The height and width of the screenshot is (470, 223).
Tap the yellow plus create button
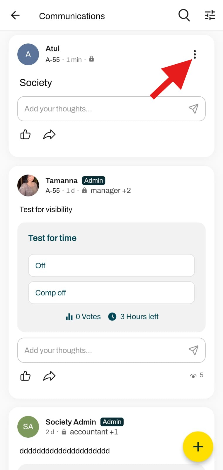coord(198,446)
